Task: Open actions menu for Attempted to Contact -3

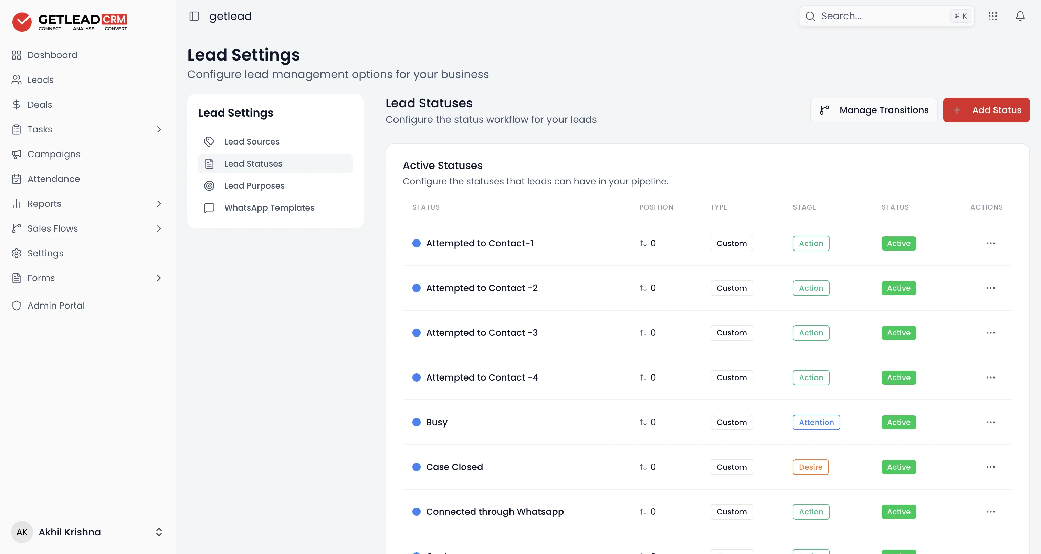Action: [990, 333]
